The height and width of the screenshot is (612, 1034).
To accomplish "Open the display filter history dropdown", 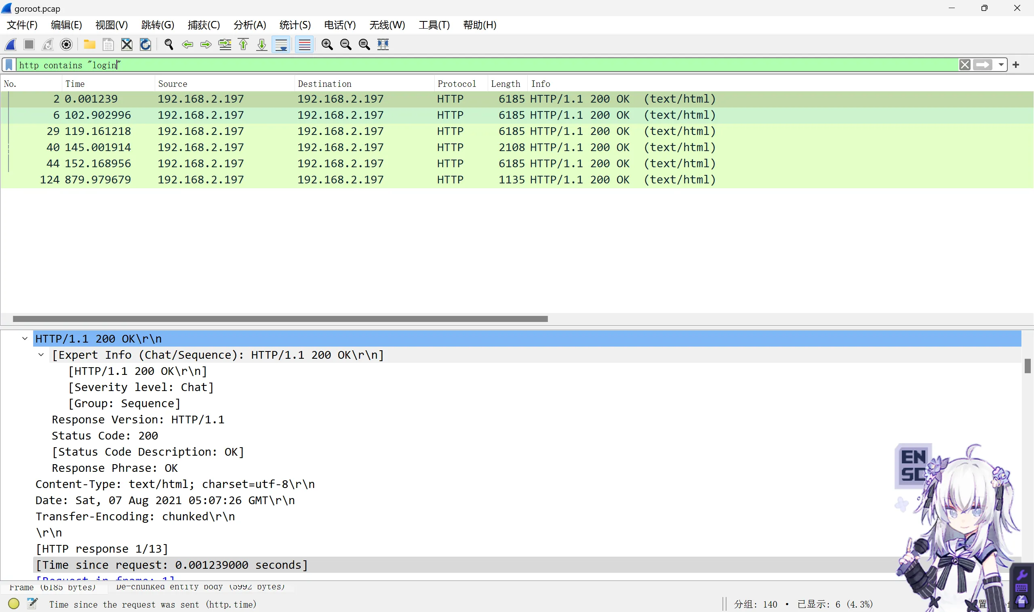I will point(1001,65).
